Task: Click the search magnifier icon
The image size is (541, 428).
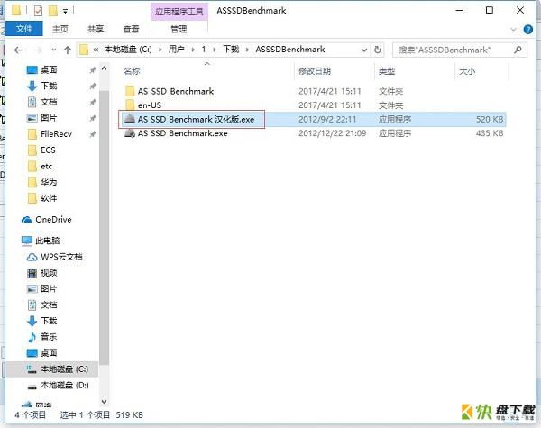Action: [x=518, y=50]
